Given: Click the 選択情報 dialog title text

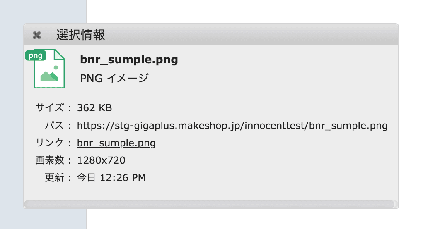Looking at the screenshot, I should pyautogui.click(x=81, y=35).
